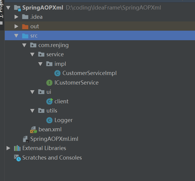Open the bean.xml file
The width and height of the screenshot is (195, 181).
click(50, 129)
